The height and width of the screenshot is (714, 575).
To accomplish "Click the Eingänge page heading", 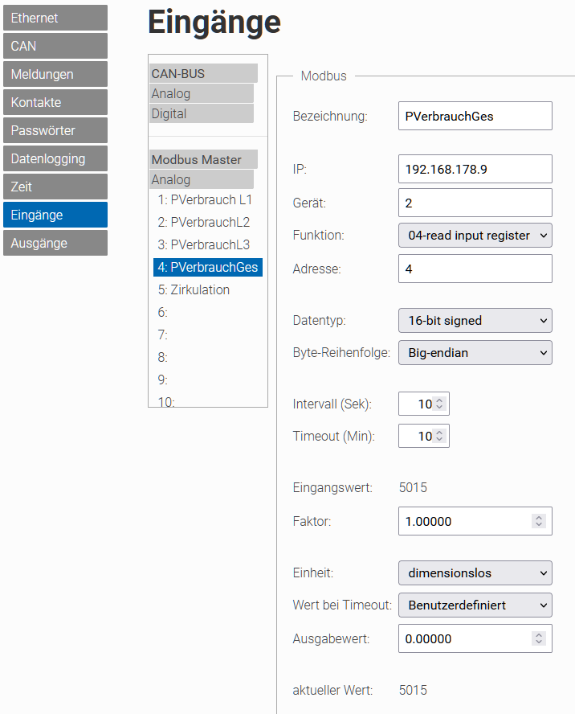I will [x=214, y=23].
